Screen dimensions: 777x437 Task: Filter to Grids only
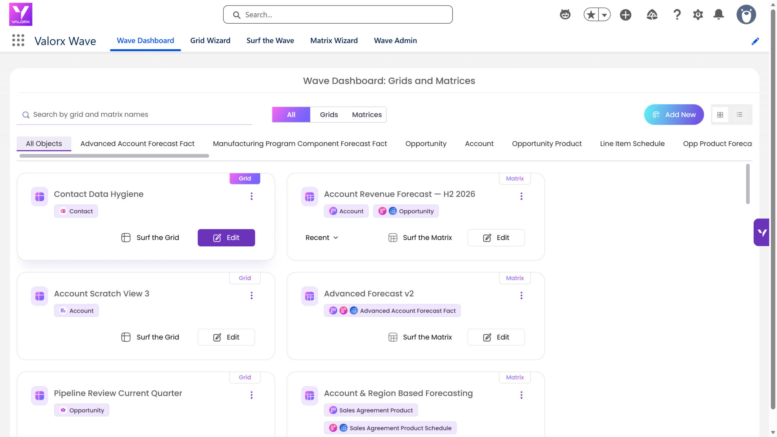tap(329, 115)
